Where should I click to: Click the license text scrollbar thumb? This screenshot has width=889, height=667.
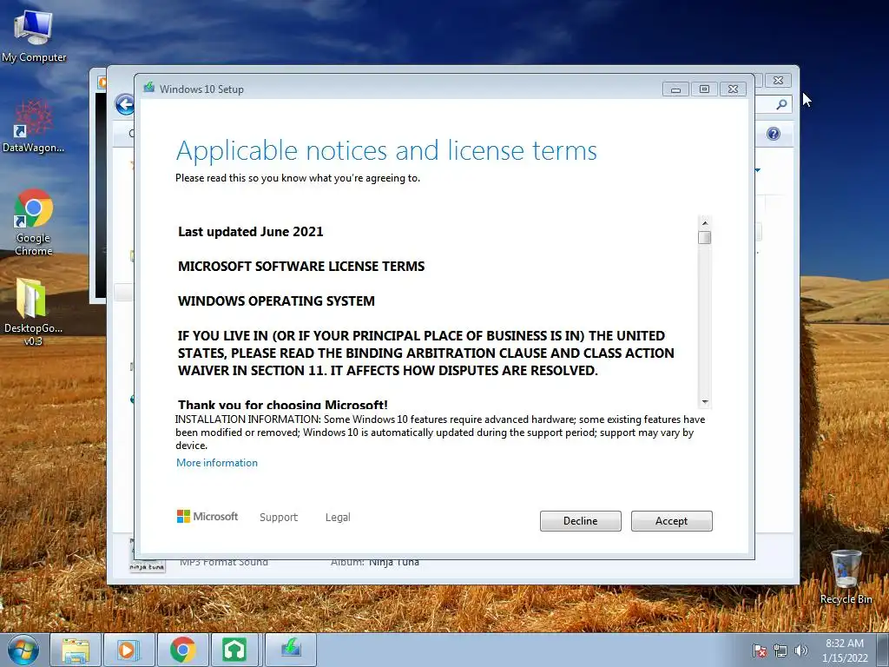705,237
